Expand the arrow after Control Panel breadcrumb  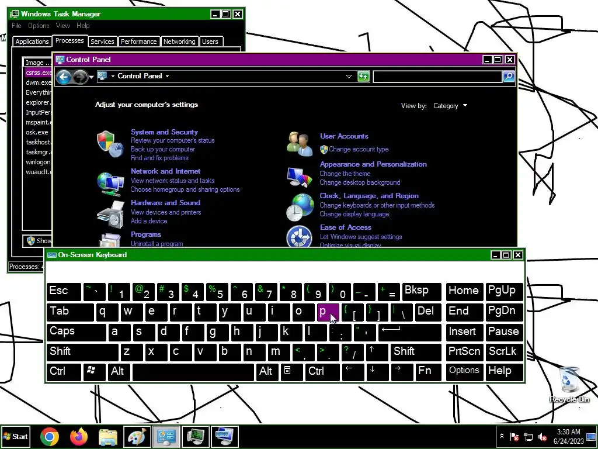[x=167, y=76]
